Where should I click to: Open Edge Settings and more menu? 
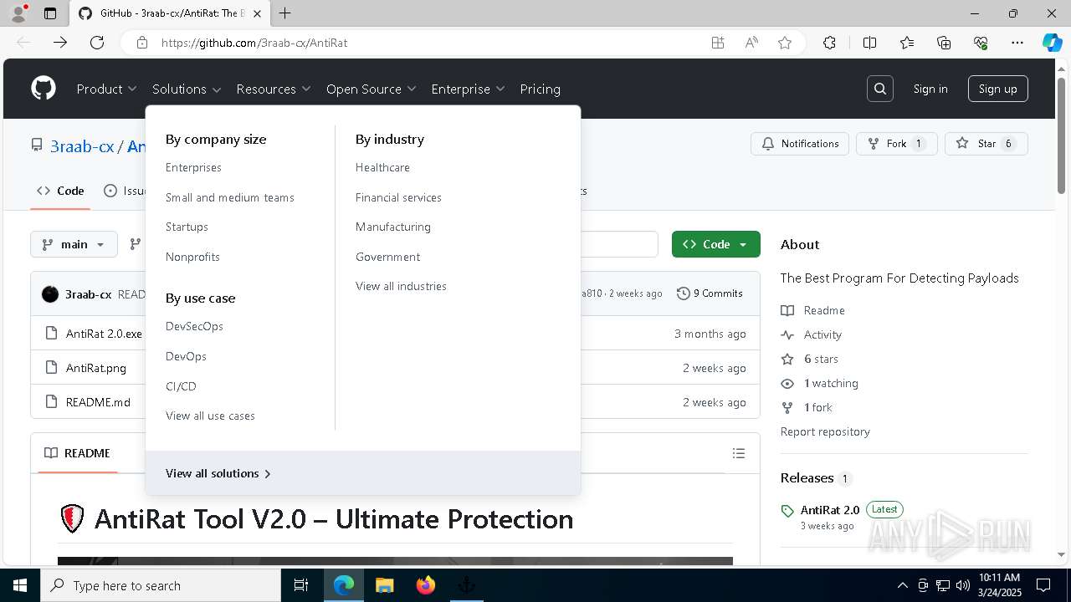click(1017, 43)
